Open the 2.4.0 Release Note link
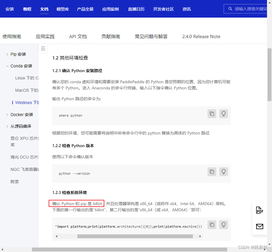 tap(201, 36)
